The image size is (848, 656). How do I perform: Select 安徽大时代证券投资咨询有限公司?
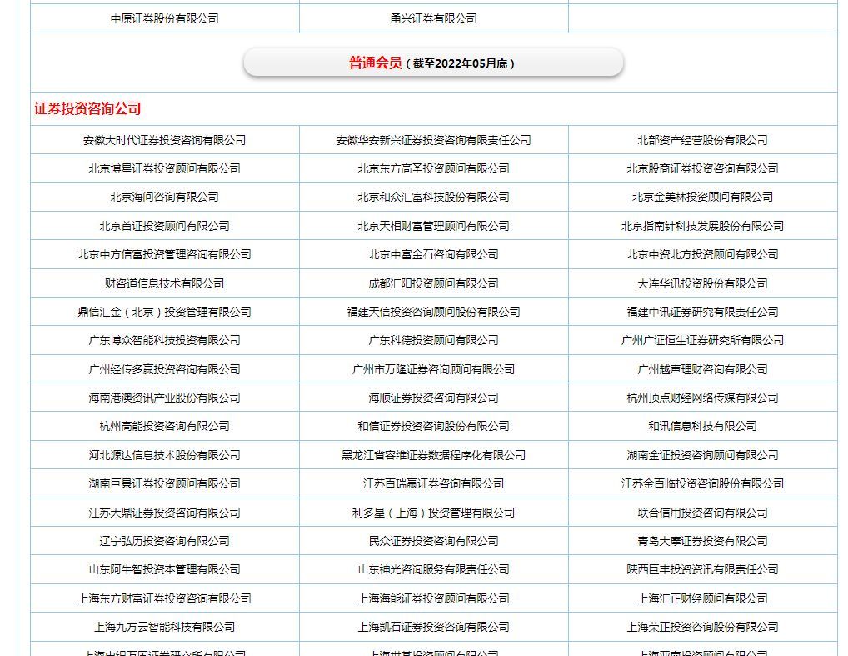click(x=164, y=140)
